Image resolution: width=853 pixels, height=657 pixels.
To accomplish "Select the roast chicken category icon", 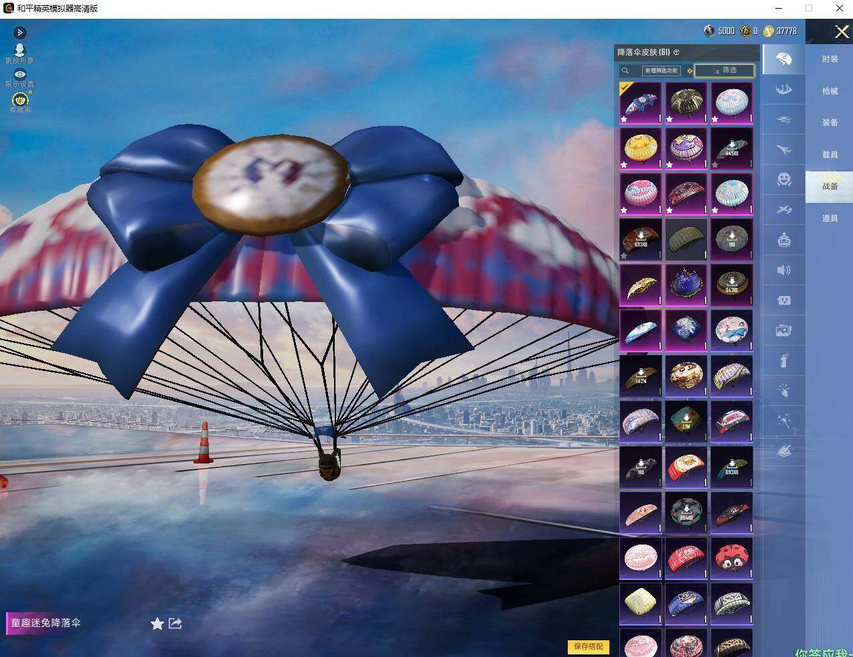I will pos(783,451).
